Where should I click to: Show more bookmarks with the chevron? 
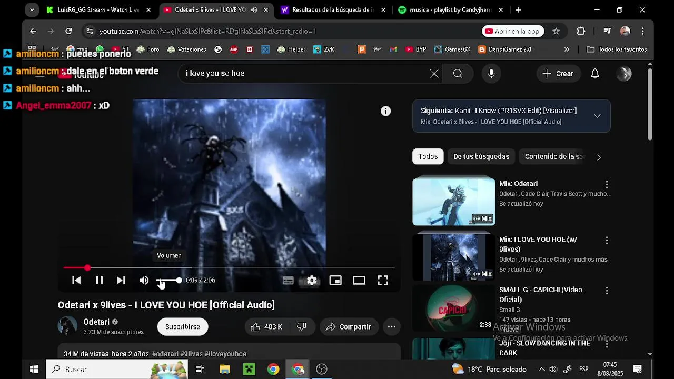(567, 49)
